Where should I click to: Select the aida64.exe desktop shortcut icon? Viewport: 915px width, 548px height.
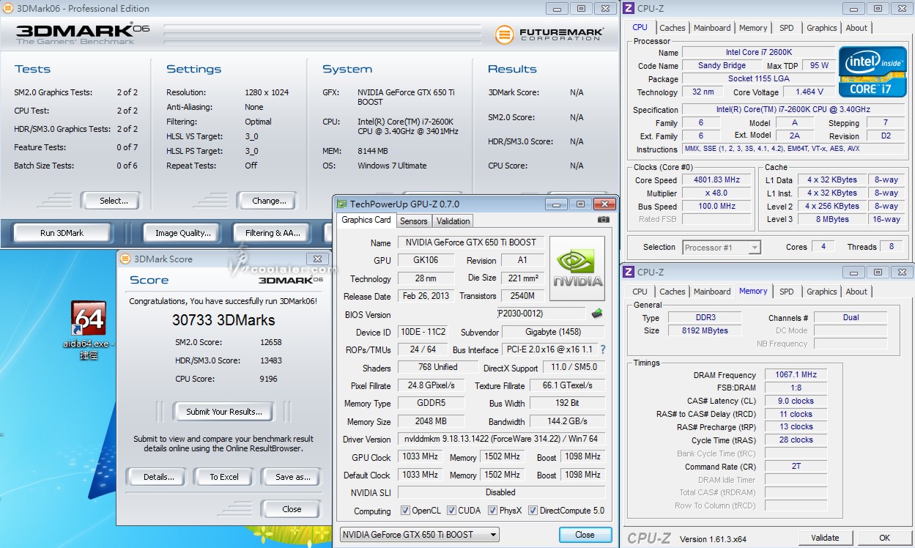tap(88, 318)
